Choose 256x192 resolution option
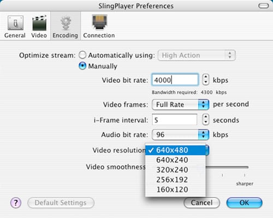This screenshot has width=273, height=218. pos(176,180)
